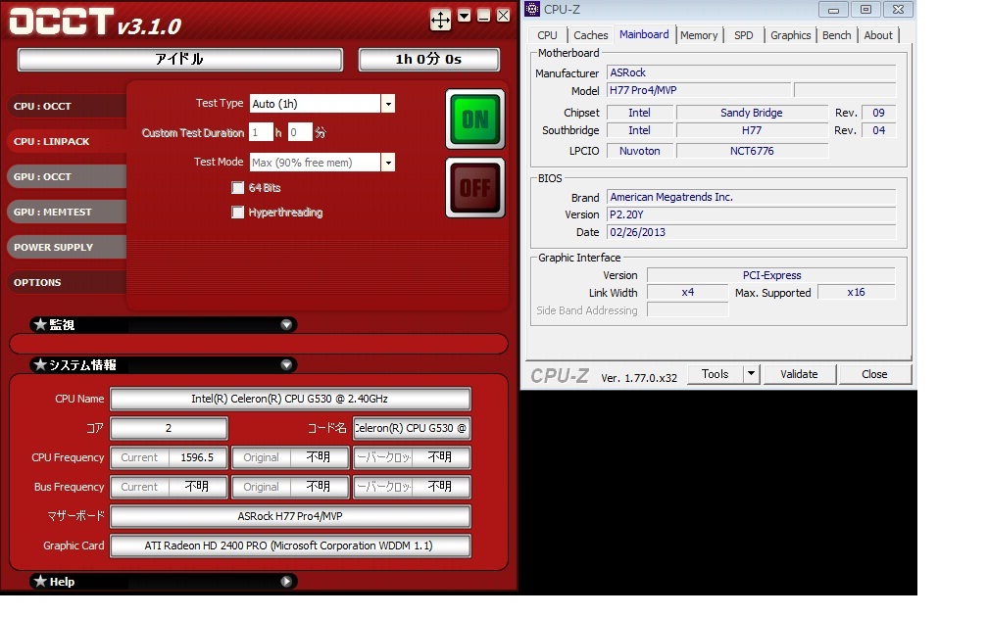Click the star icon beside 監視
988x617 pixels.
pyautogui.click(x=40, y=324)
